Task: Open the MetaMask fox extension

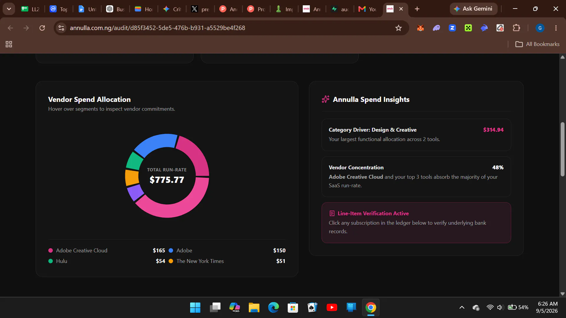Action: click(420, 28)
